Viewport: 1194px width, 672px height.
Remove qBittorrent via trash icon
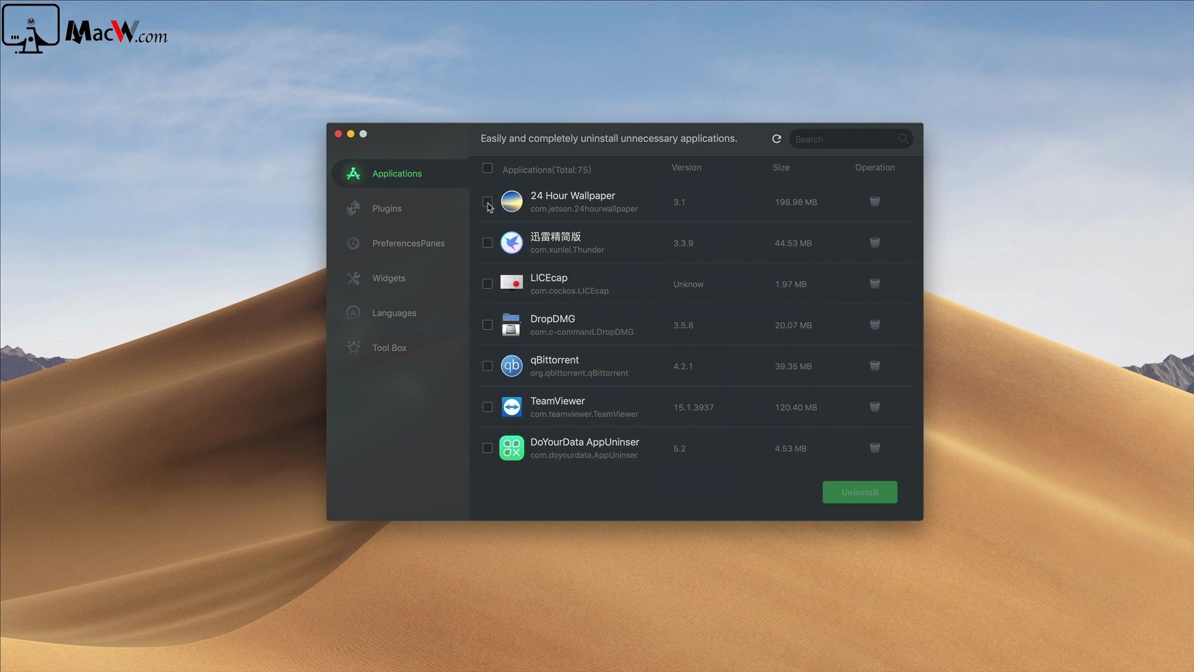coord(874,366)
